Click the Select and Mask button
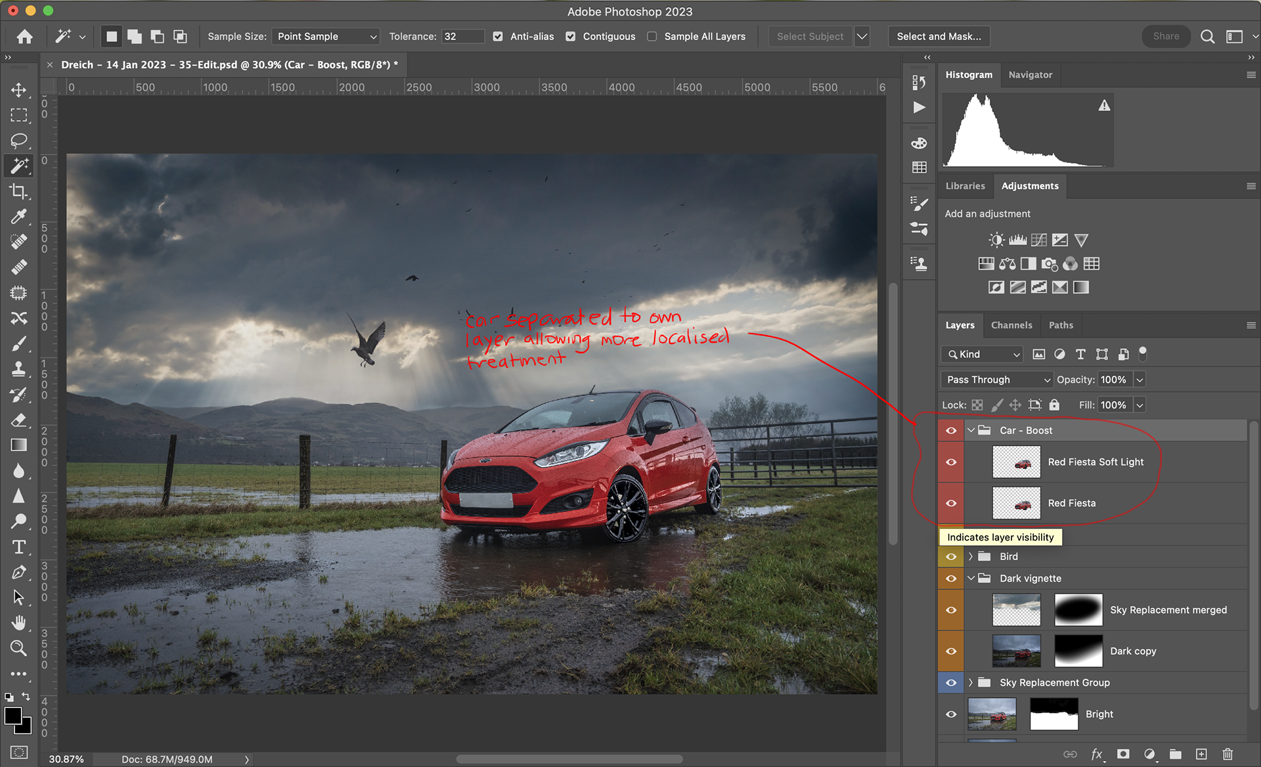1261x767 pixels. [939, 37]
